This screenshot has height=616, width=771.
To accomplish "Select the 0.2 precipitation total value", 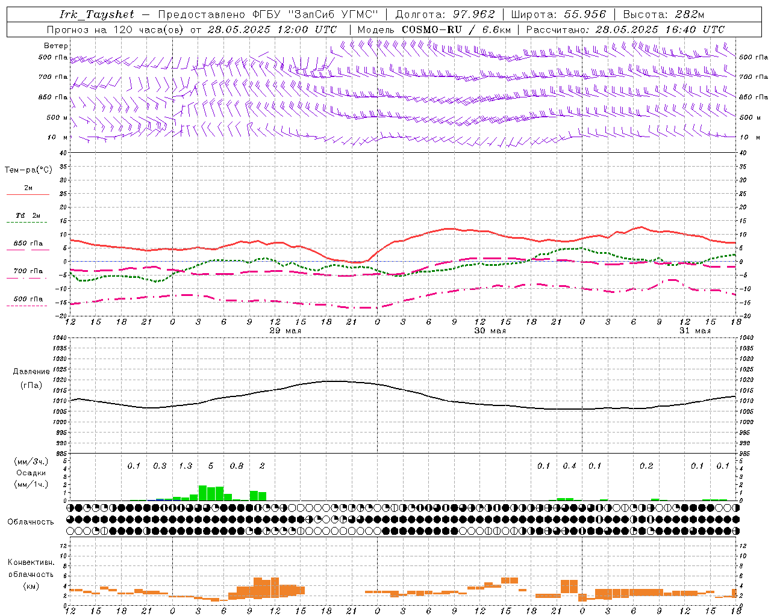I will point(646,466).
